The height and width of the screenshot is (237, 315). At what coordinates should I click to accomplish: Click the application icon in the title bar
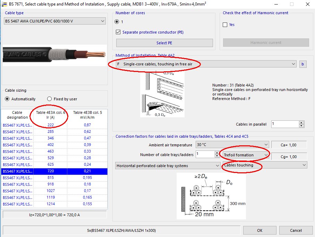pos(5,4)
